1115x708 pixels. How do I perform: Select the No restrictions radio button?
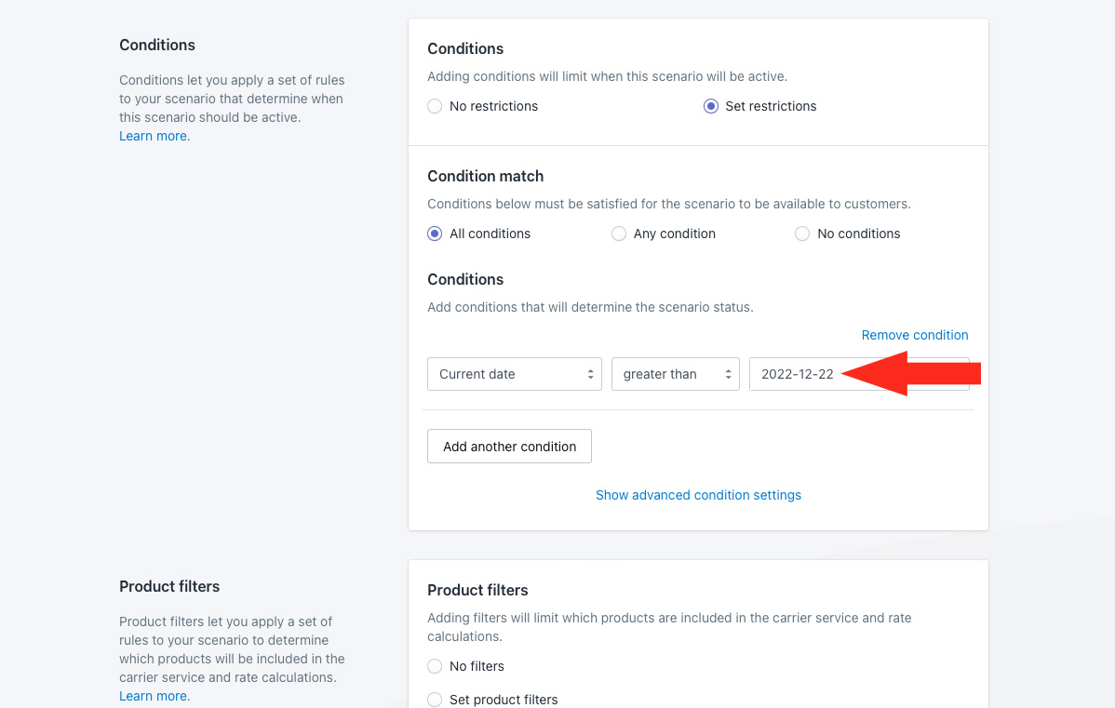click(435, 106)
